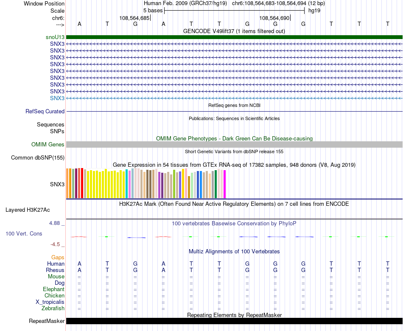Screen dimensions: 403x331
Task: Open the "RefSeq genes from NCBI" track title
Action: point(234,105)
